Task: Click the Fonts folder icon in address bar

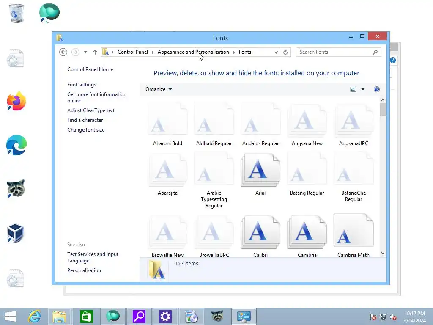Action: (105, 52)
